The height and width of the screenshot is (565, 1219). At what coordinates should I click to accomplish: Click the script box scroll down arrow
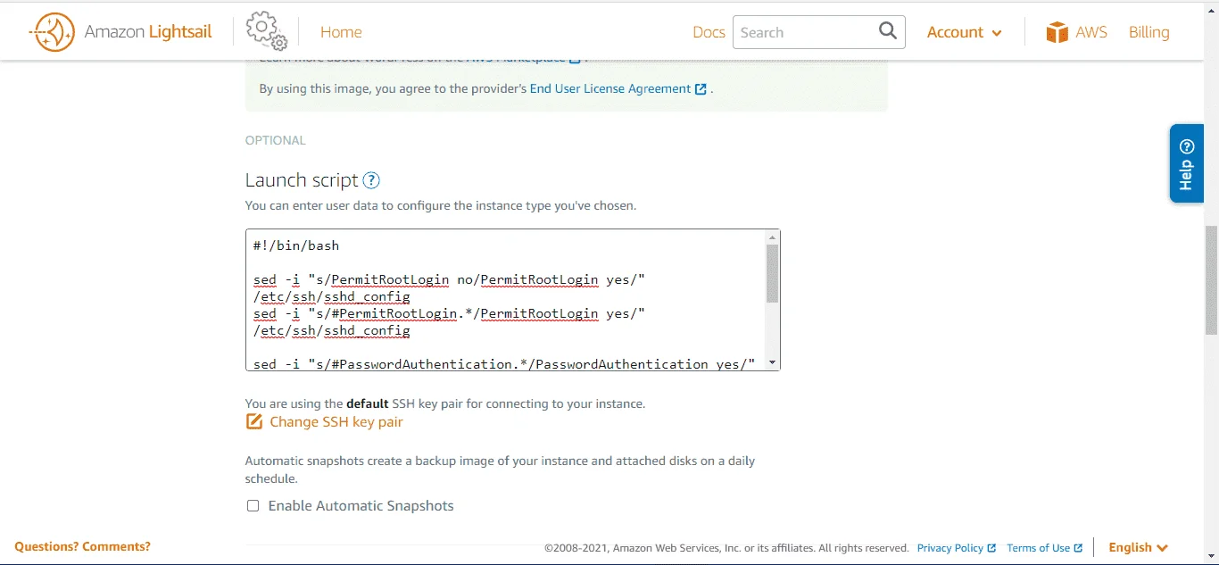click(x=772, y=363)
